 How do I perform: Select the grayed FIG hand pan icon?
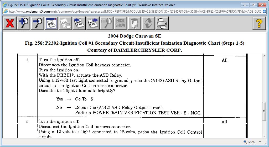pyautogui.click(x=65, y=23)
